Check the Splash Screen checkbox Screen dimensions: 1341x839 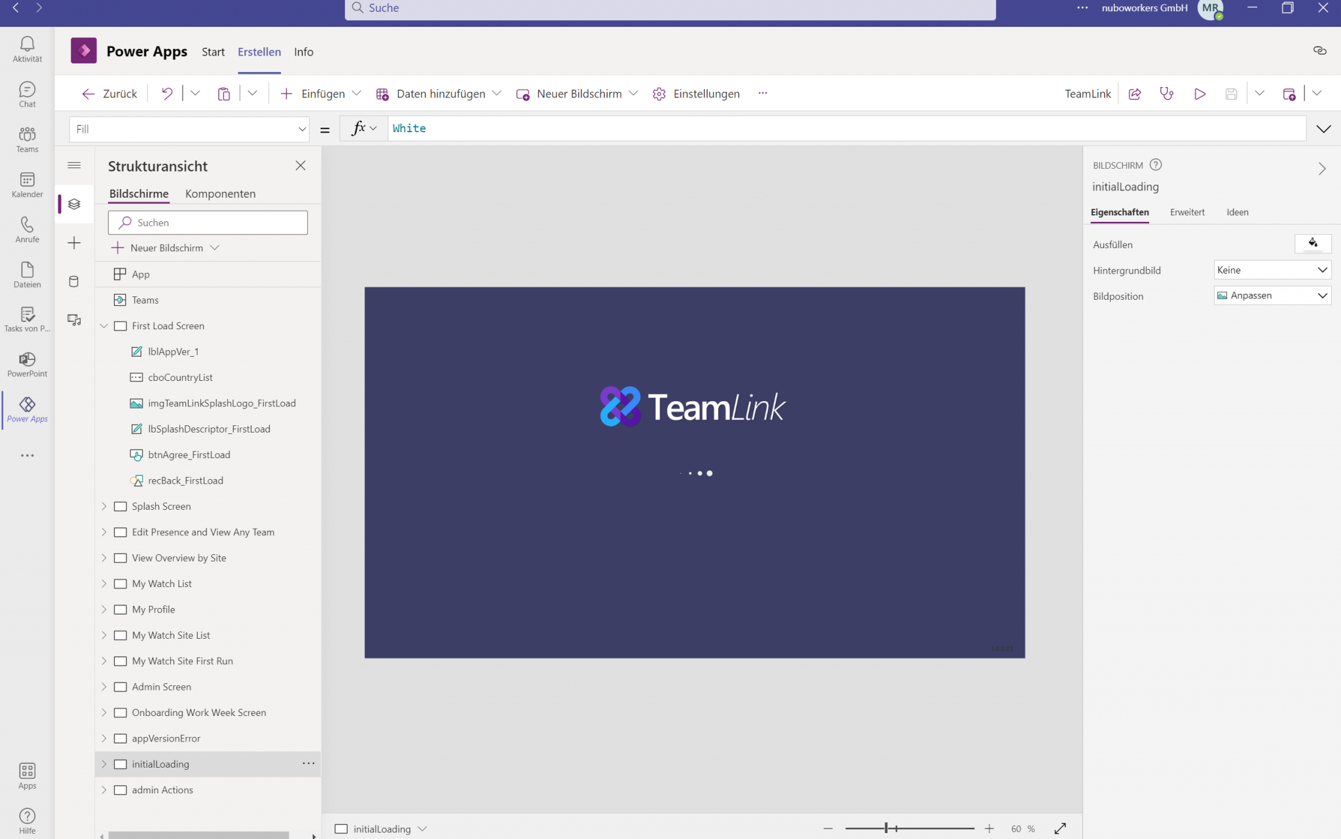coord(120,506)
